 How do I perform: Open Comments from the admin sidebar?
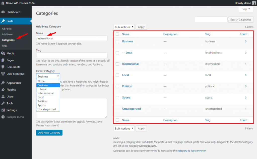4,67
